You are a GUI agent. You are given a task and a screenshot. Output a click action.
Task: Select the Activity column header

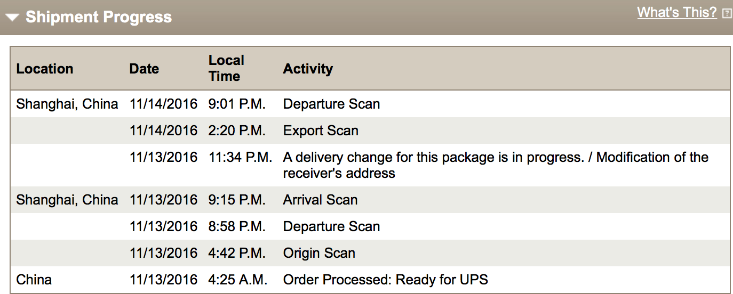coord(308,69)
